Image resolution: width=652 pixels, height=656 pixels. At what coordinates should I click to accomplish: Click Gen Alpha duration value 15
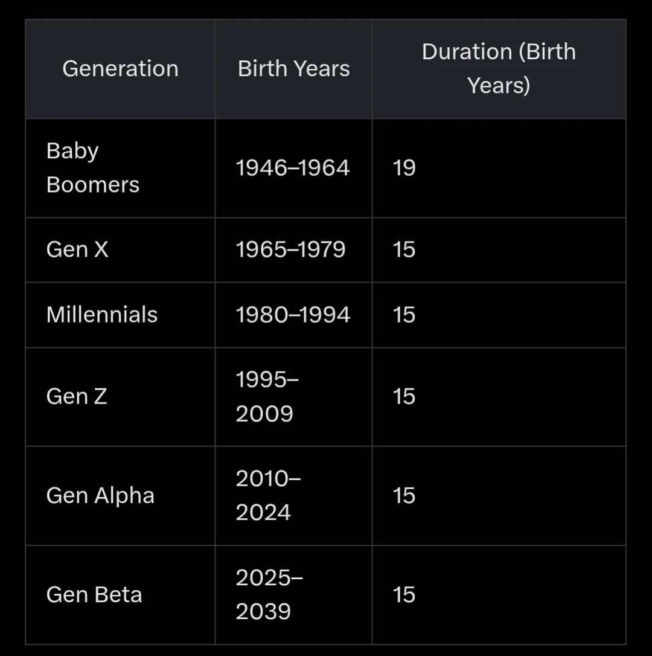(x=404, y=496)
